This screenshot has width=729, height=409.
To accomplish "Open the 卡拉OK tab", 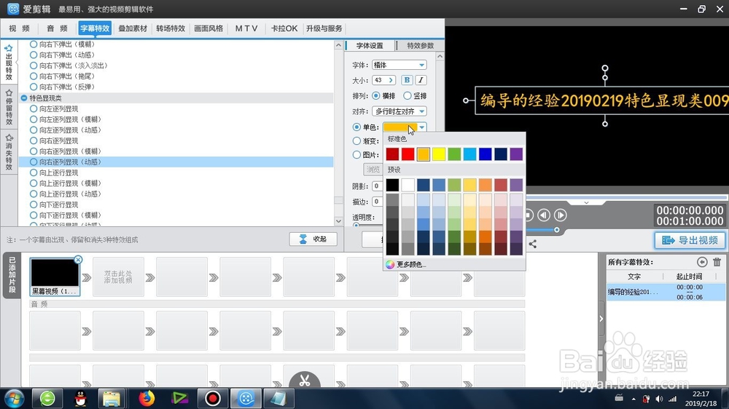I will pyautogui.click(x=284, y=28).
